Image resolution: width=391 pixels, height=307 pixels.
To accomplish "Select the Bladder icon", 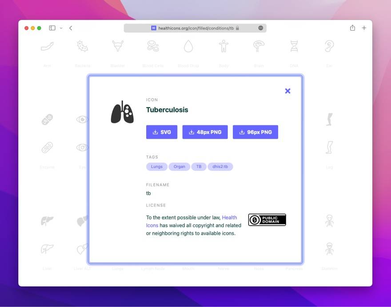I will 118,46.
